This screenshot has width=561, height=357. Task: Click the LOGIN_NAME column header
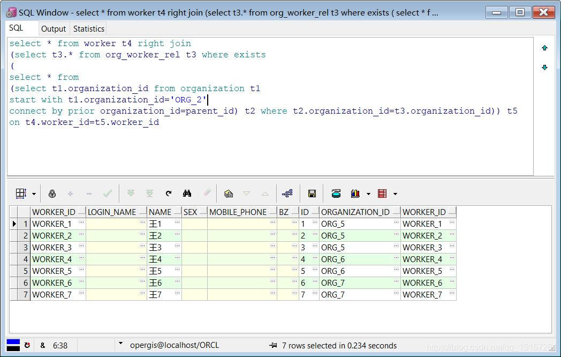click(116, 212)
